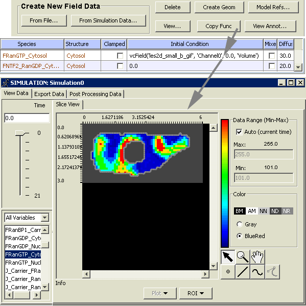Select the point sample tool
This screenshot has width=306, height=306.
pyautogui.click(x=228, y=272)
